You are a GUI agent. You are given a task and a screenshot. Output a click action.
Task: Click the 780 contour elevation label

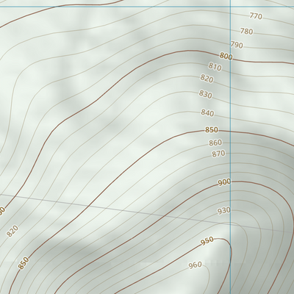tap(246, 32)
